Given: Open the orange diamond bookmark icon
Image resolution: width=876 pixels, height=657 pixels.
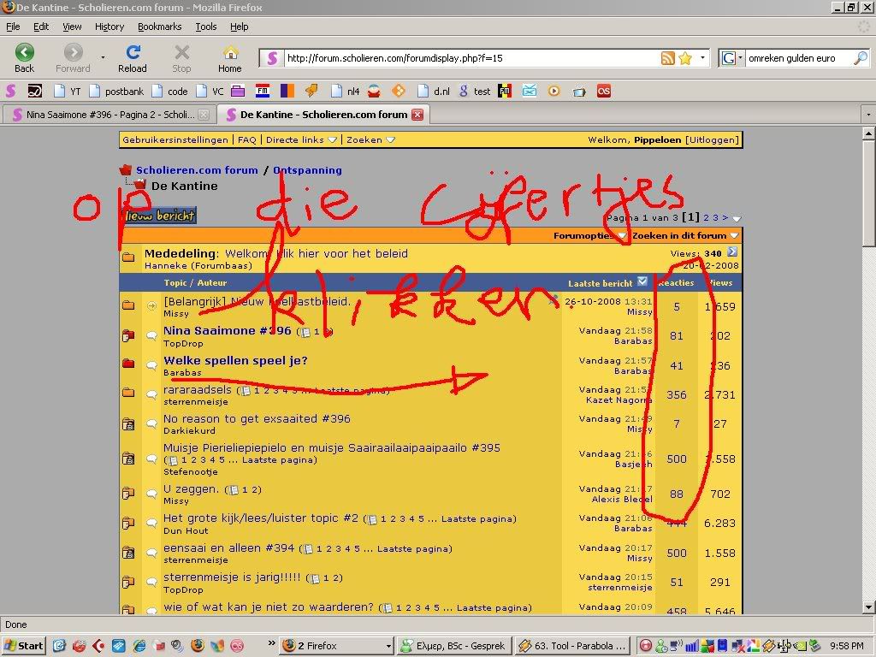Looking at the screenshot, I should pyautogui.click(x=399, y=91).
